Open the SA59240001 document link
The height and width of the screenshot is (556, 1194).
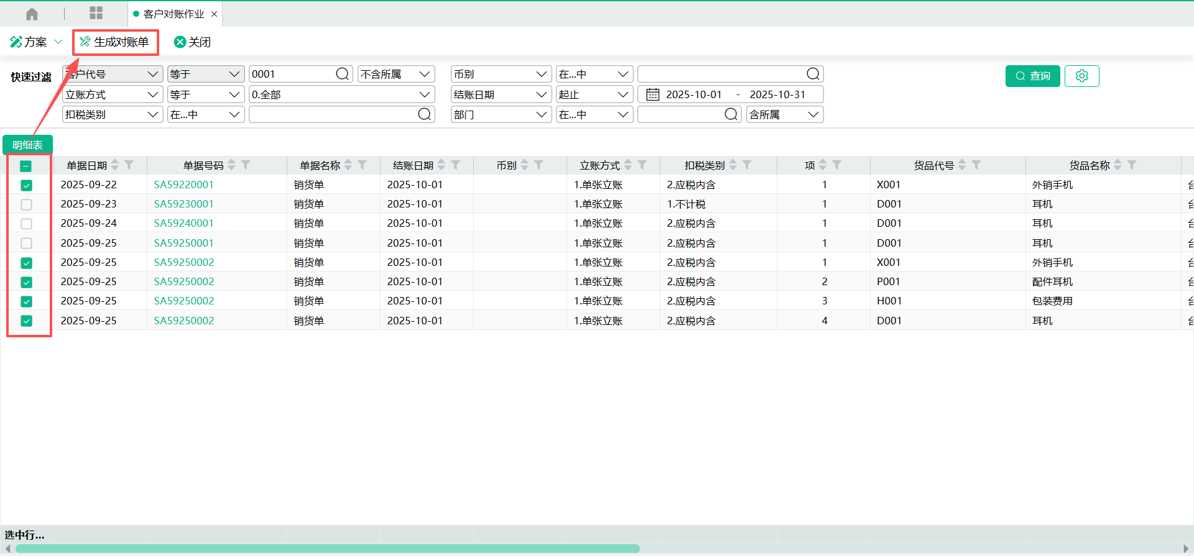click(x=183, y=223)
